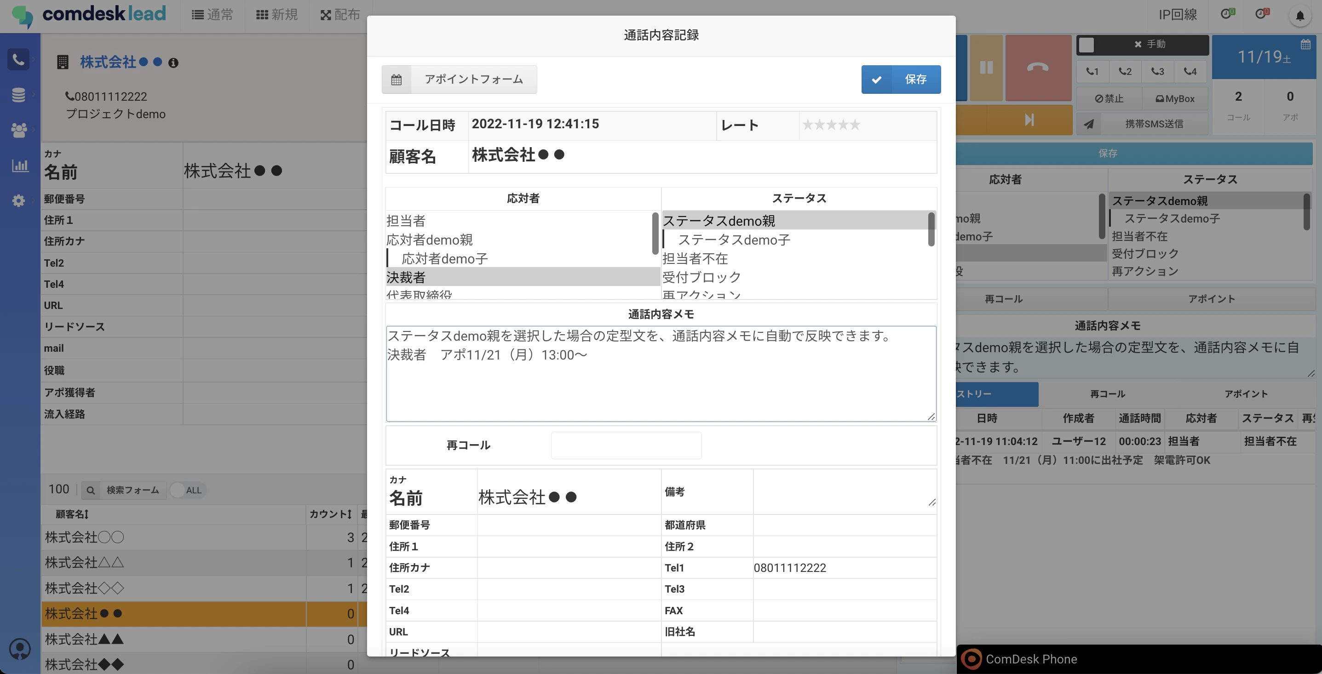Viewport: 1322px width, 674px height.
Task: Open the アポイントフォーム calendar button
Action: pos(460,80)
